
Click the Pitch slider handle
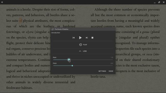[x=72, y=66]
